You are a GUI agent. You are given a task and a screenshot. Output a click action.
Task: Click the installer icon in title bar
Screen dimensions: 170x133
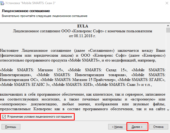[x=2, y=3]
